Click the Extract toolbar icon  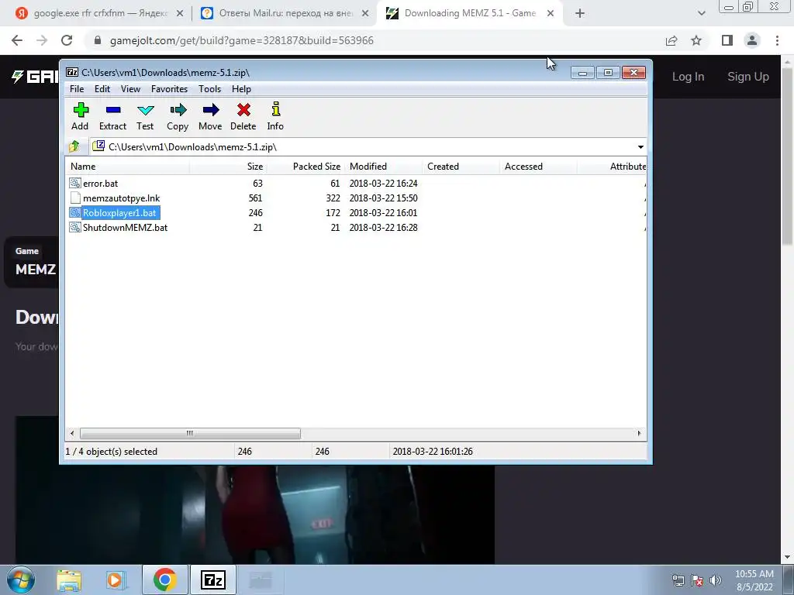[x=112, y=116]
